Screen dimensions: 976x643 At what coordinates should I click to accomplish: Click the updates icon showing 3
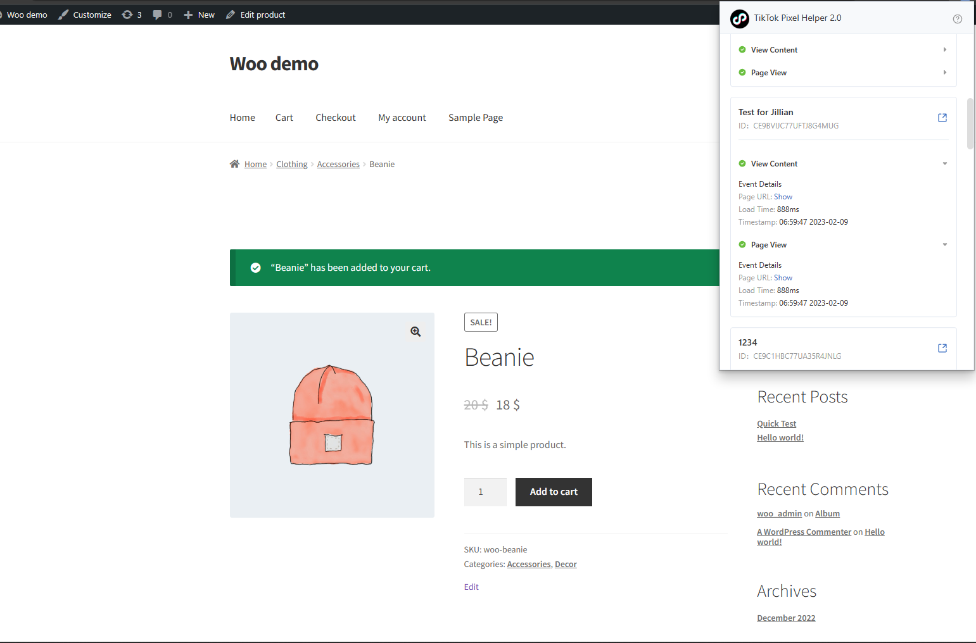pyautogui.click(x=132, y=15)
